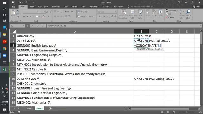
Task: Apply the Percent Style format
Action: [104, 16]
